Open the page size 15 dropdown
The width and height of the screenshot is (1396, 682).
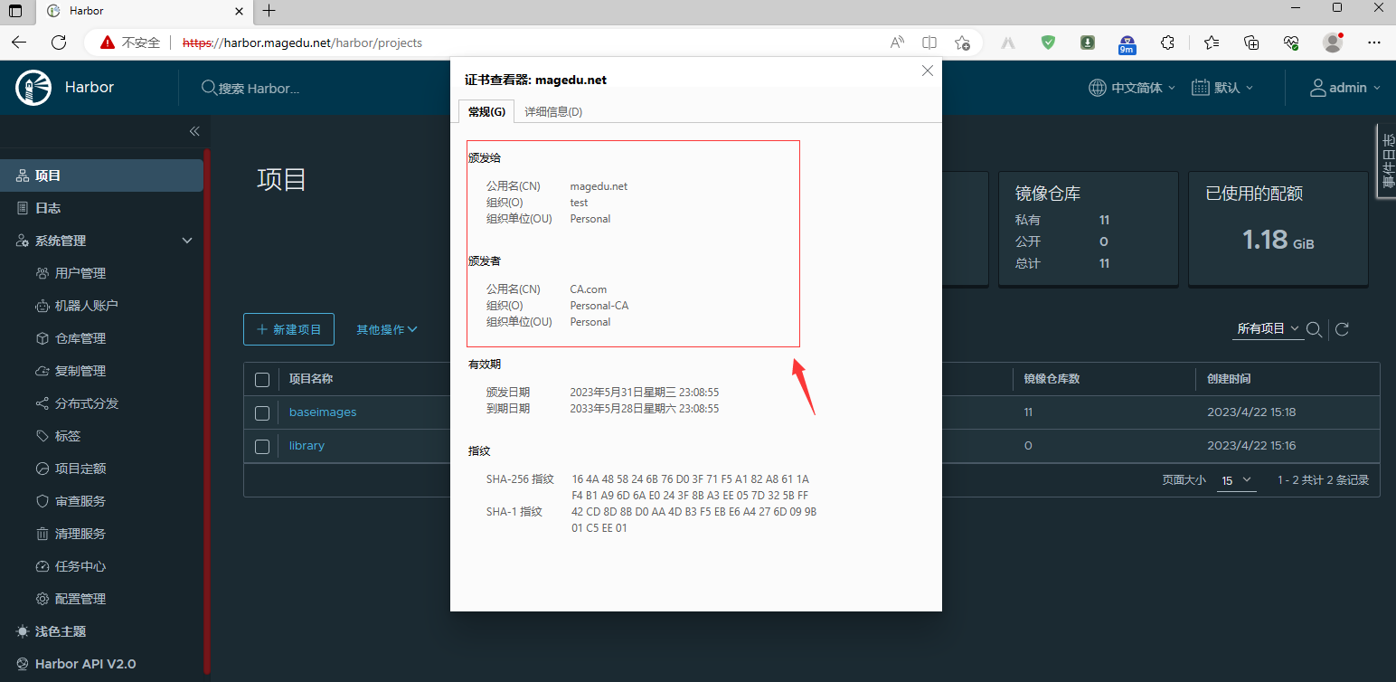pyautogui.click(x=1236, y=480)
